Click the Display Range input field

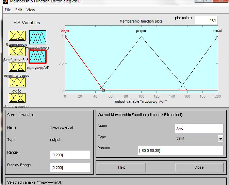click(70, 168)
